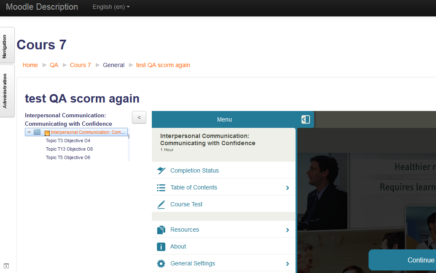Image resolution: width=436 pixels, height=273 pixels.
Task: Select Topic T5 Objective O6
Action: [68, 157]
